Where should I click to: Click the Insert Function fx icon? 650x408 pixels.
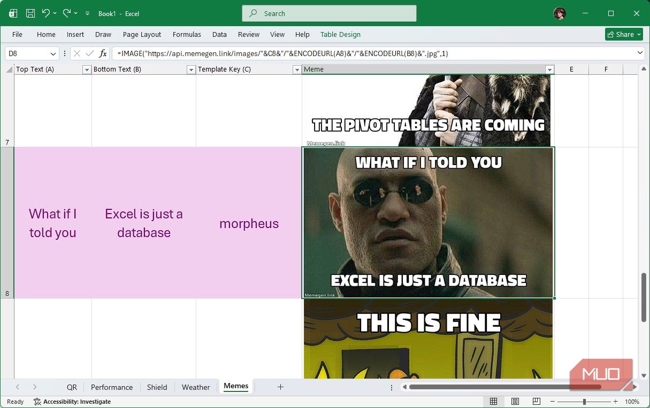pyautogui.click(x=103, y=53)
